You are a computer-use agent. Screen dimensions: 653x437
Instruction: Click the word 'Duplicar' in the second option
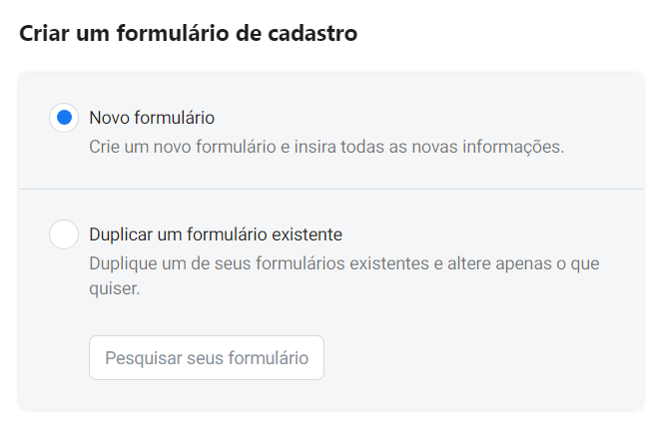tap(120, 234)
